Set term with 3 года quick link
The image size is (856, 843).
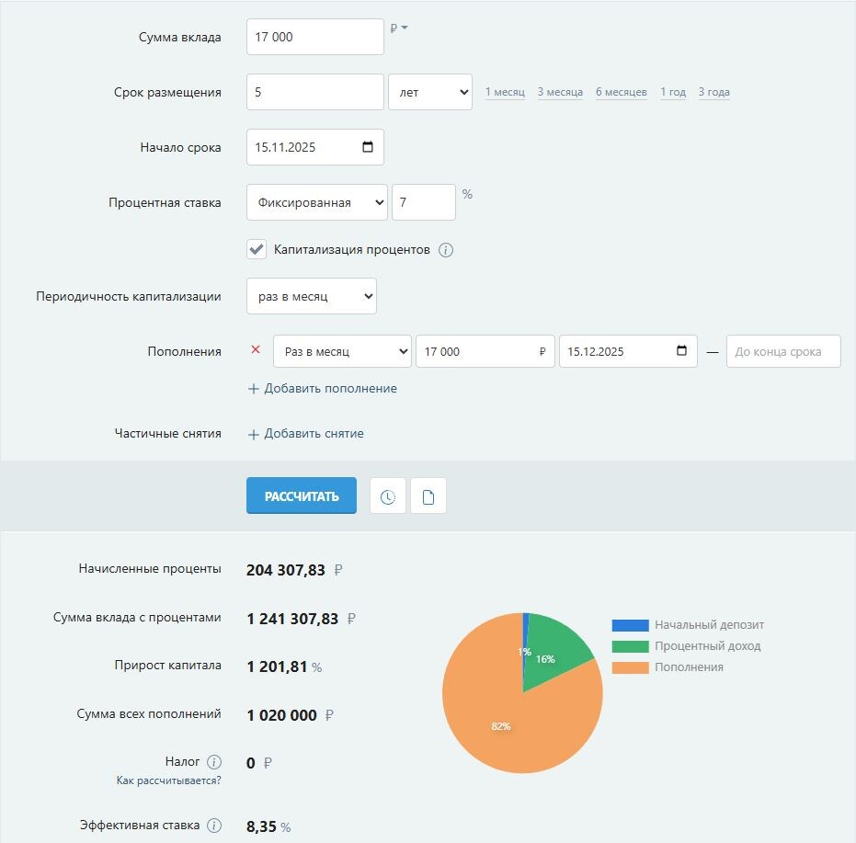pyautogui.click(x=714, y=92)
